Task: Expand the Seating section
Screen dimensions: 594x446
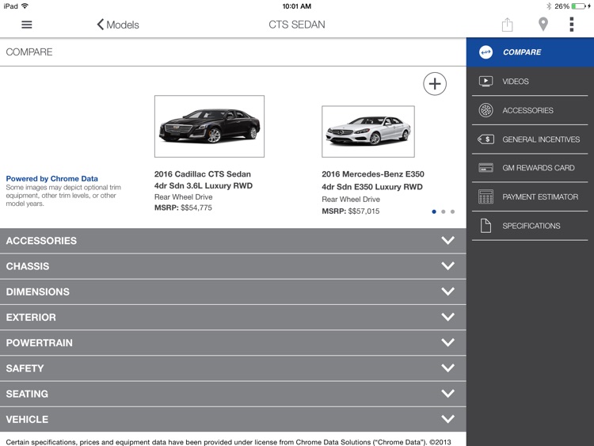Action: [233, 394]
